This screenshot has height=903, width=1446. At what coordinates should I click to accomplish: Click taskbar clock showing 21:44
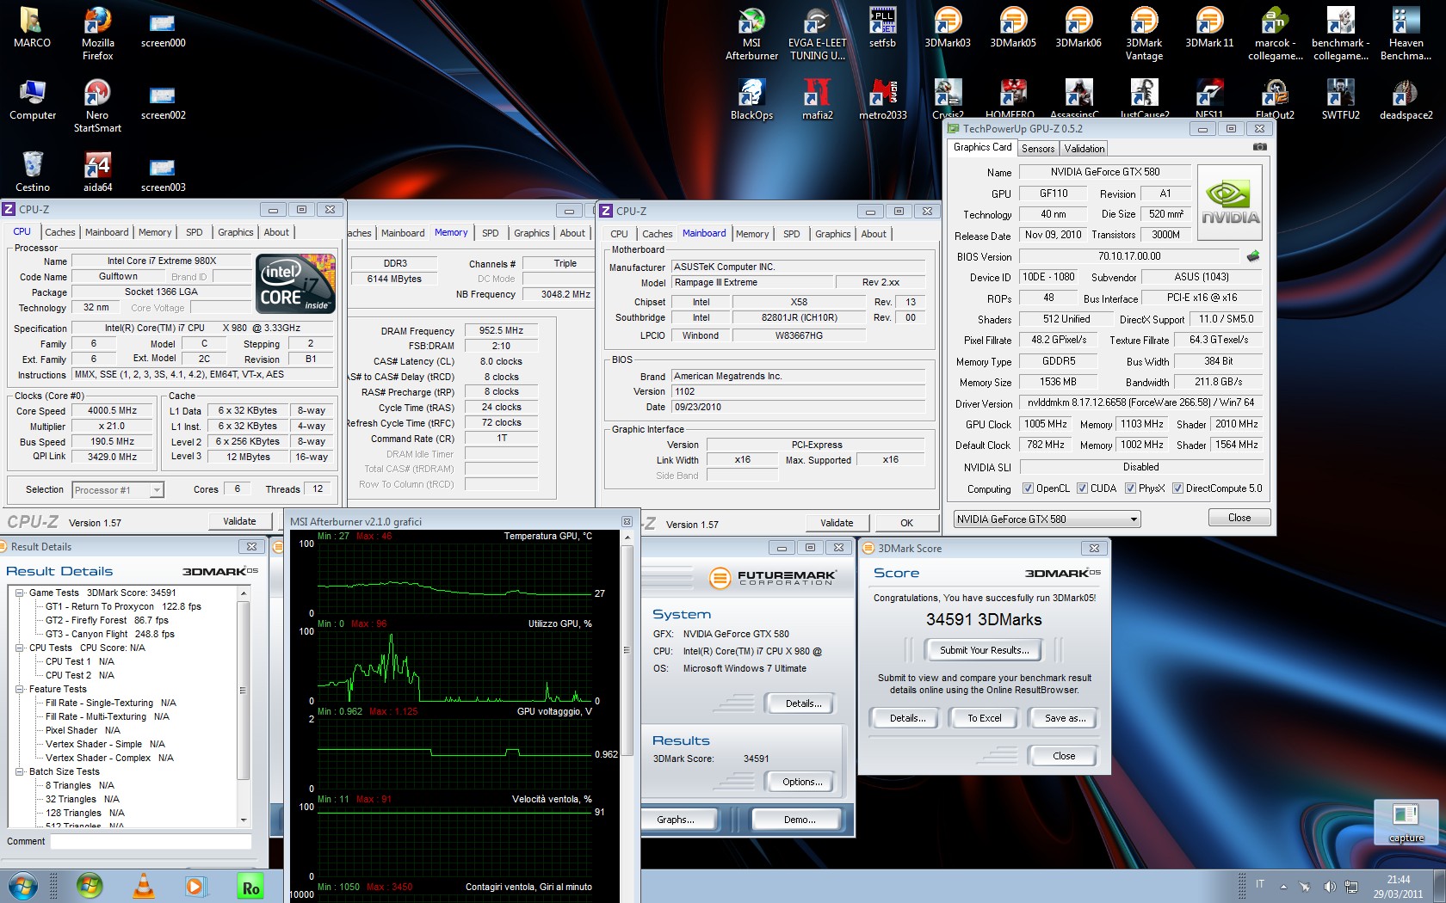click(x=1398, y=887)
